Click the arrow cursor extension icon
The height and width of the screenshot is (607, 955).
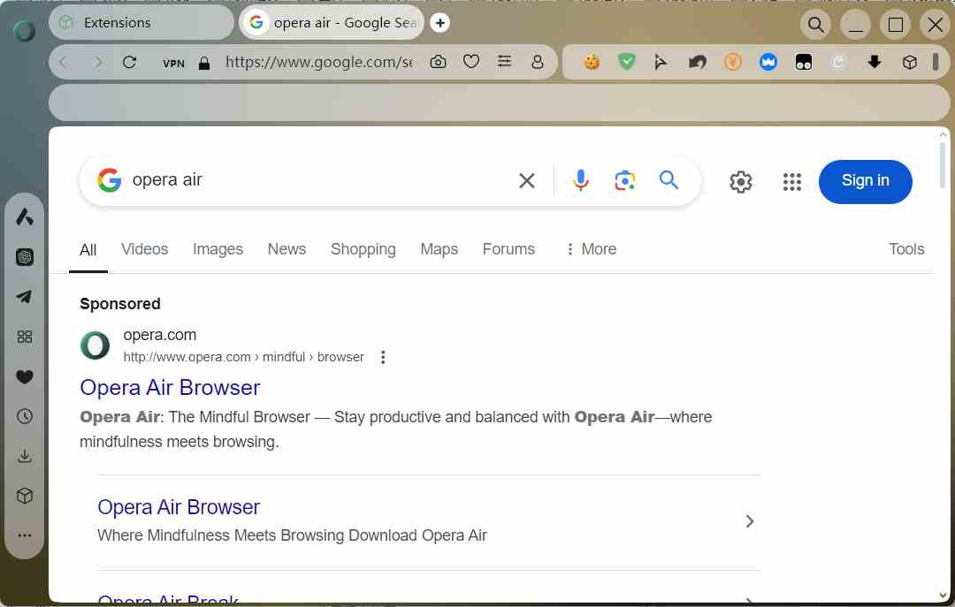pos(661,62)
